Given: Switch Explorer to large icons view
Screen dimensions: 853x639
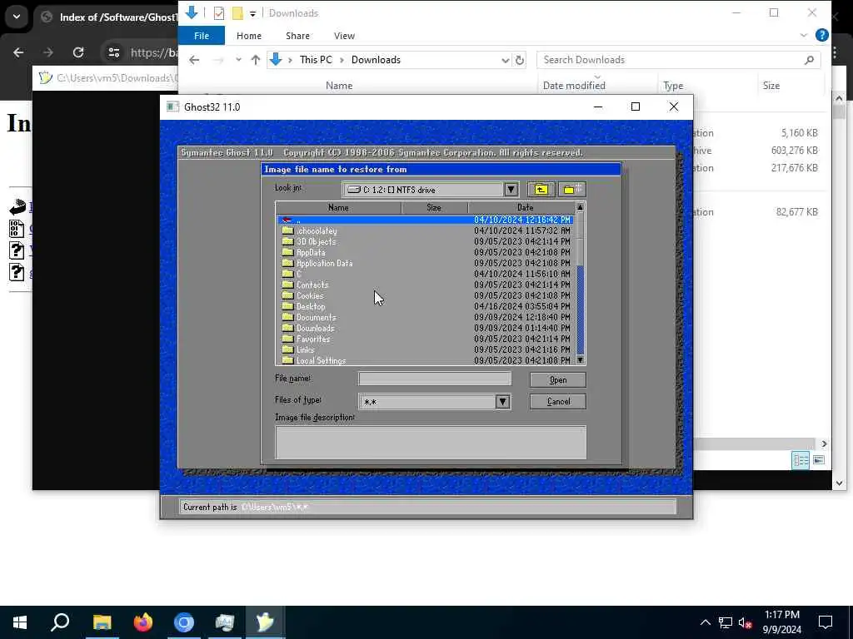Looking at the screenshot, I should [819, 460].
